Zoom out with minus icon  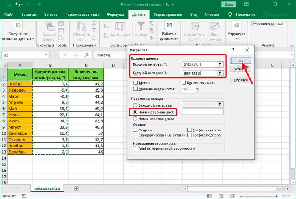tap(241, 196)
